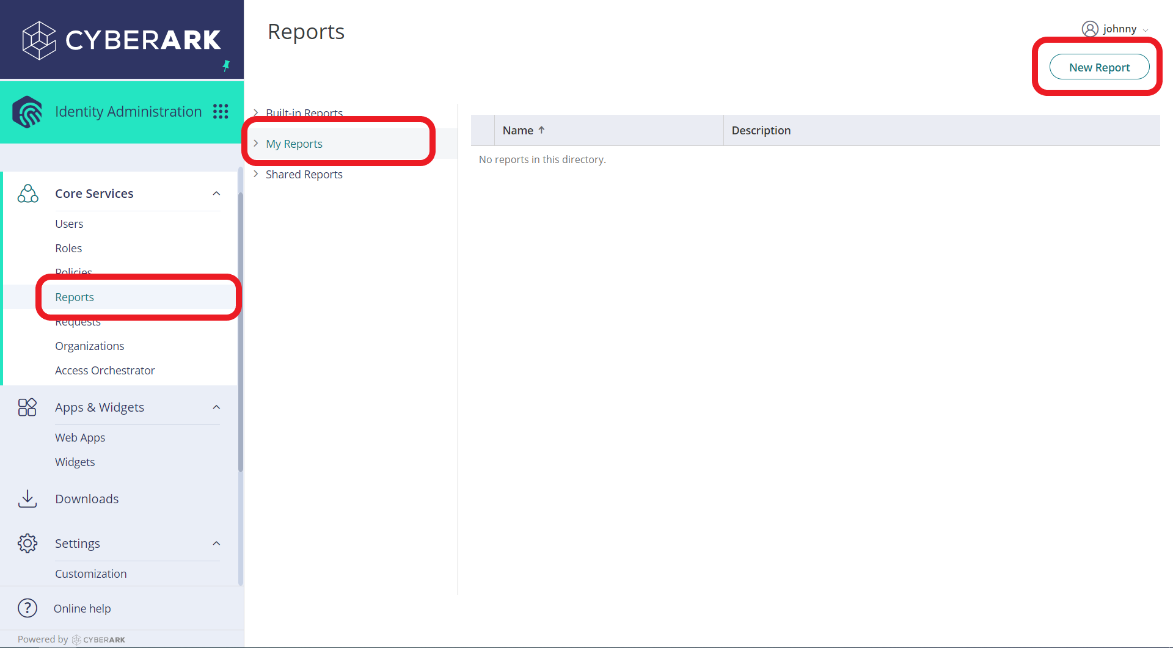
Task: Open the Access Orchestrator page
Action: pos(104,370)
